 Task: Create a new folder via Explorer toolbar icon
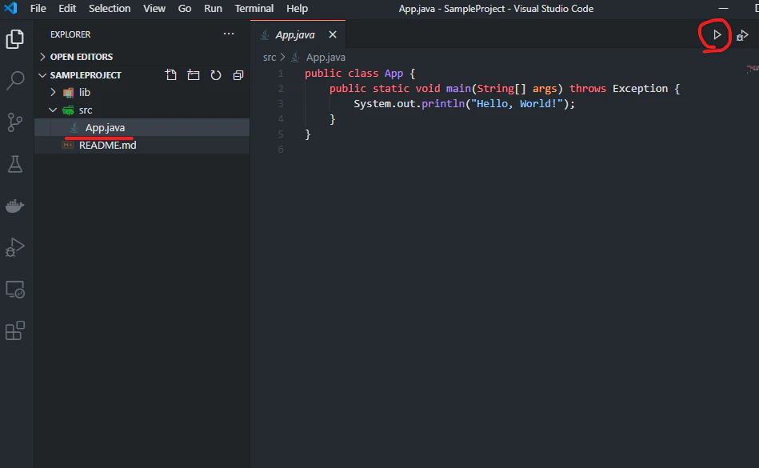tap(193, 74)
